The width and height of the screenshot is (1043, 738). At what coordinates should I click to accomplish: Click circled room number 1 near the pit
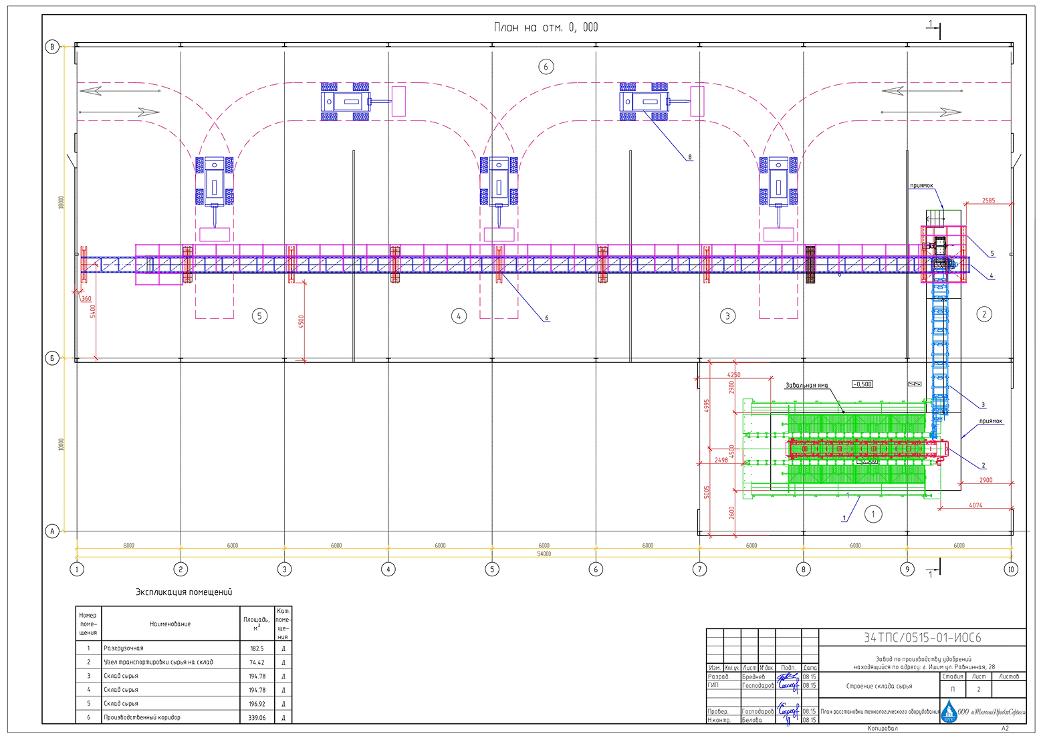[x=873, y=514]
